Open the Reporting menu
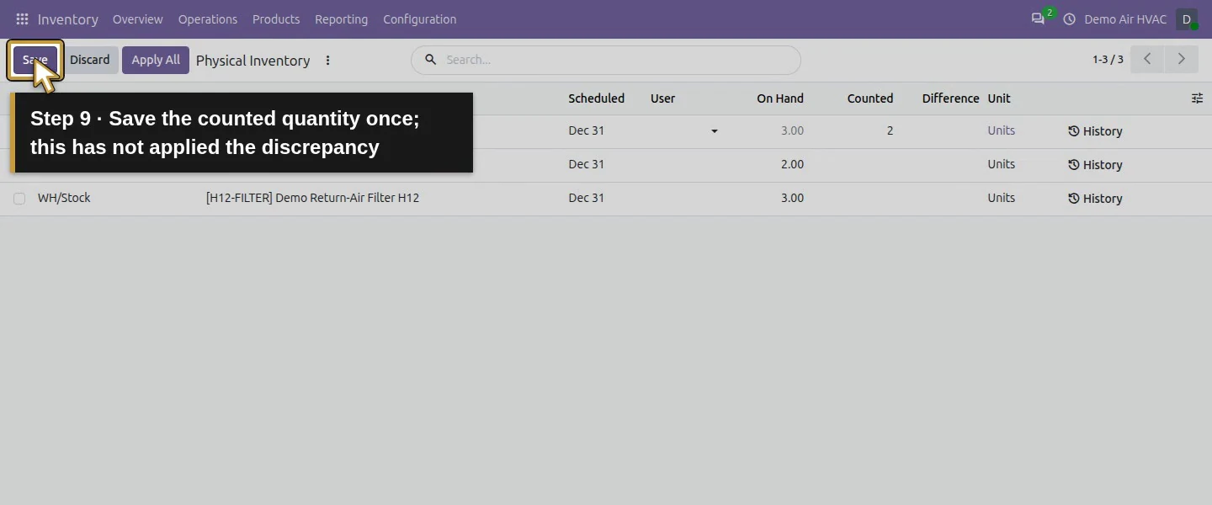The width and height of the screenshot is (1212, 505). coord(342,19)
